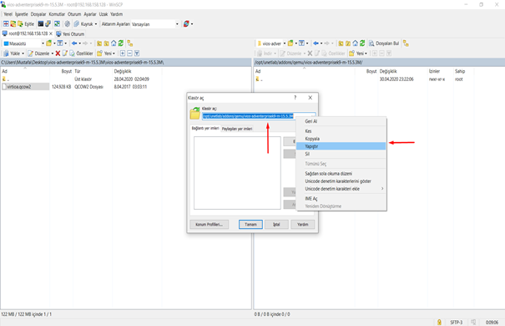
Task: Open the Masaüstü drive dropdown
Action: click(x=43, y=43)
